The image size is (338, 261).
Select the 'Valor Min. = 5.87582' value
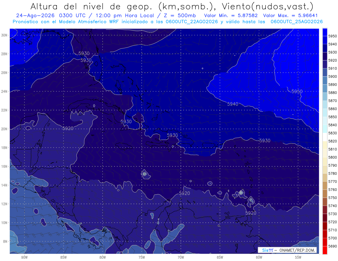pyautogui.click(x=231, y=15)
